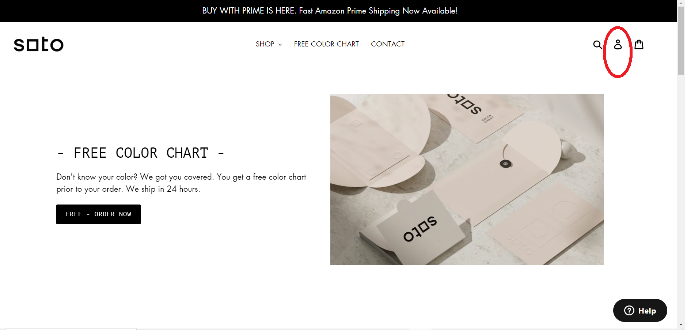
Task: Click the account user icon
Action: pos(618,45)
